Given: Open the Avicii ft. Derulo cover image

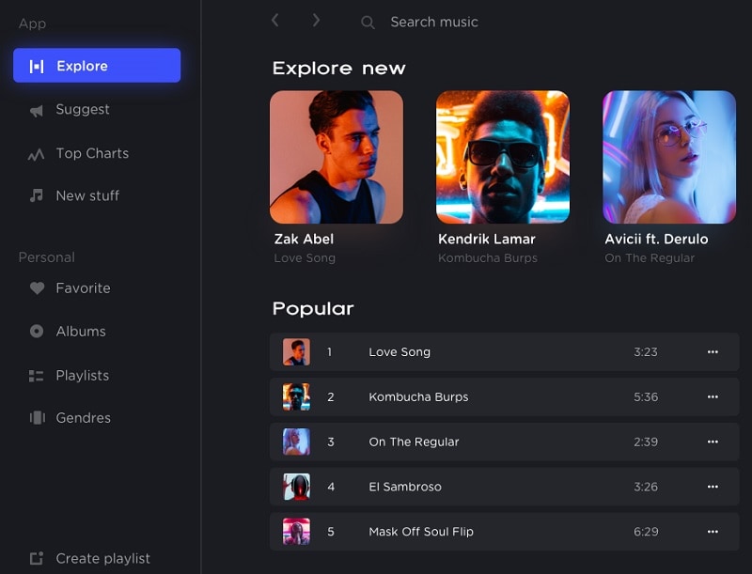Looking at the screenshot, I should (669, 157).
